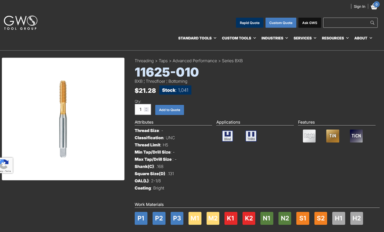The height and width of the screenshot is (232, 384).
Task: Open the shopping cart icon
Action: [x=374, y=7]
